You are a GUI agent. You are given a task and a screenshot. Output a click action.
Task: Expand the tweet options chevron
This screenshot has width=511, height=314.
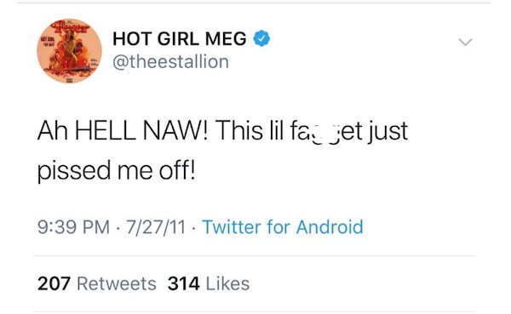point(465,42)
